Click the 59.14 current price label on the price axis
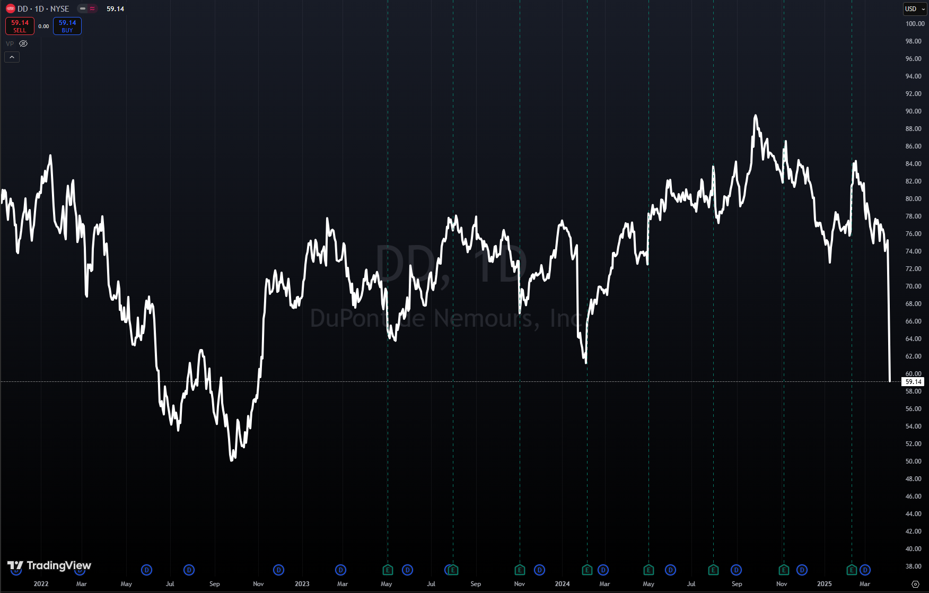 tap(913, 382)
